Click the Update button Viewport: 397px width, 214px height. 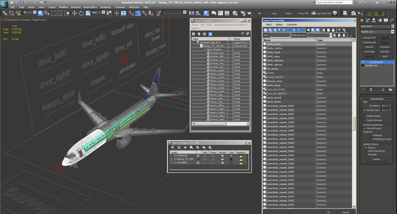pyautogui.click(x=376, y=159)
